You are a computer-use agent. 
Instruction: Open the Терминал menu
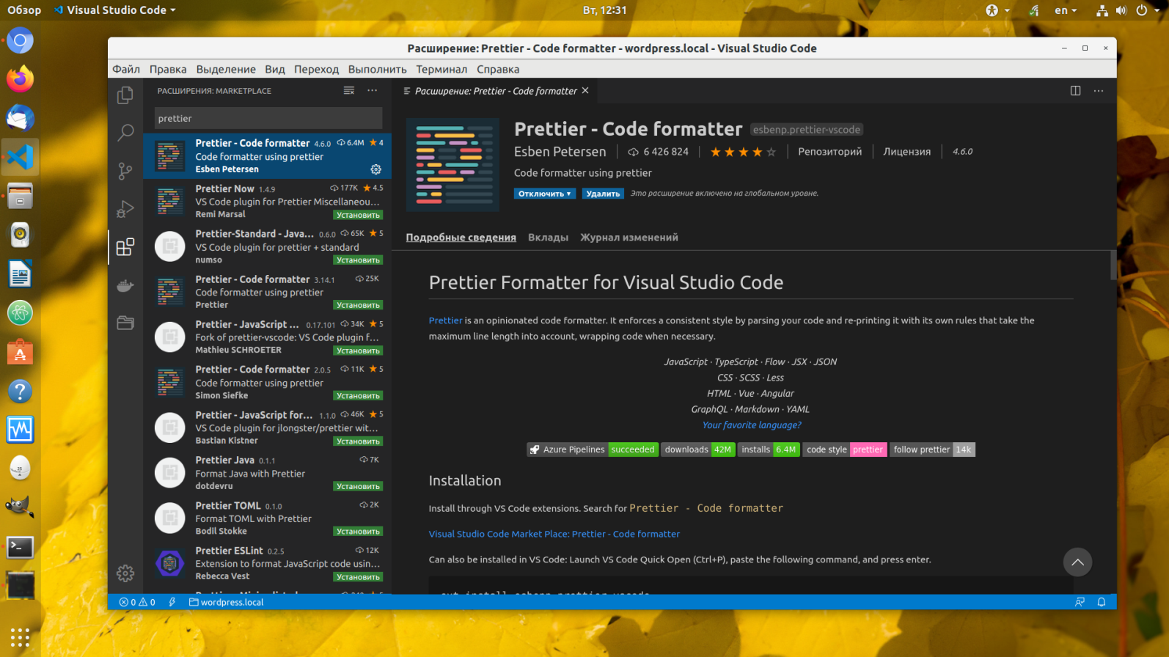tap(441, 69)
